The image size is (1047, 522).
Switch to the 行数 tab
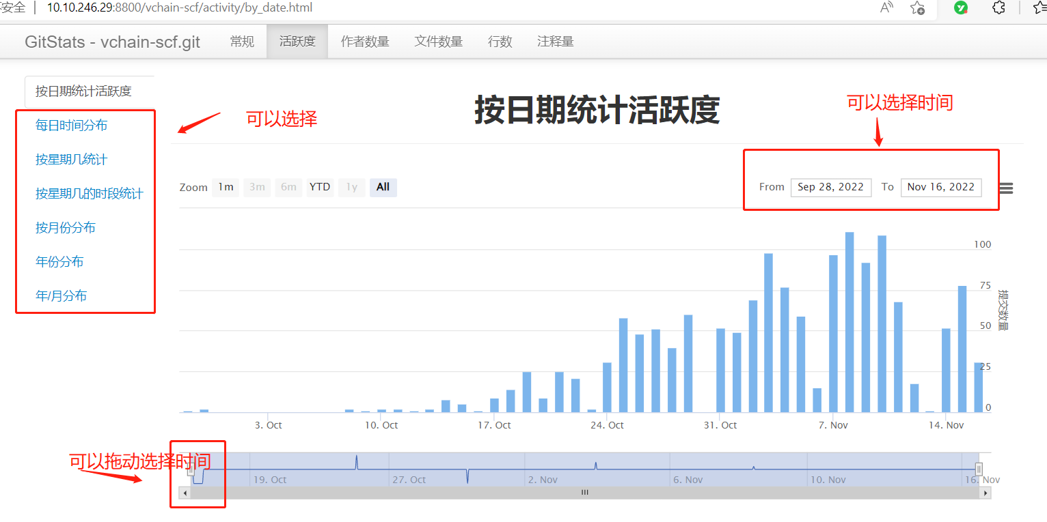[x=500, y=42]
